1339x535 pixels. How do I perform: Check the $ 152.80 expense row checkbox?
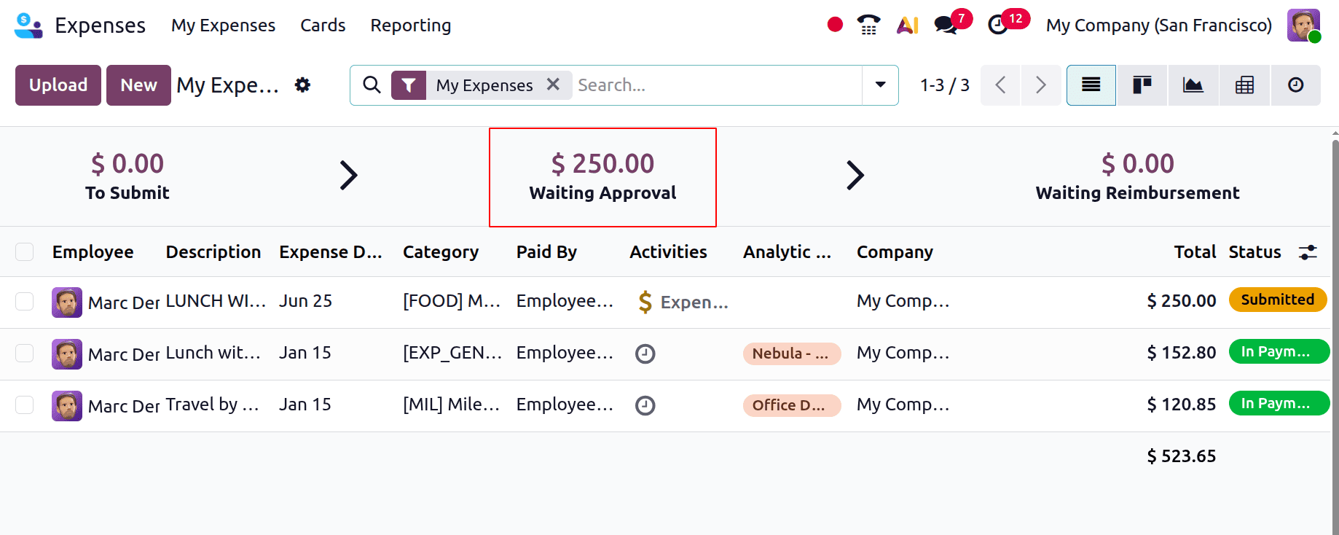pyautogui.click(x=25, y=354)
